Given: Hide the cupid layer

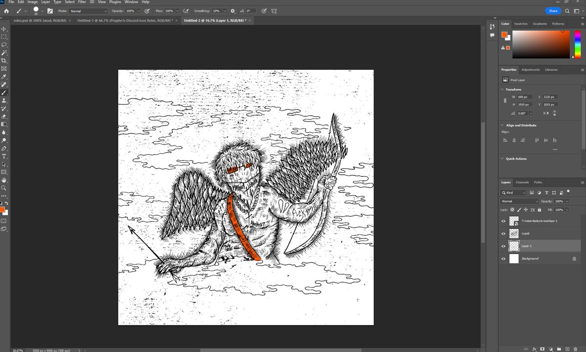Looking at the screenshot, I should click(x=503, y=233).
